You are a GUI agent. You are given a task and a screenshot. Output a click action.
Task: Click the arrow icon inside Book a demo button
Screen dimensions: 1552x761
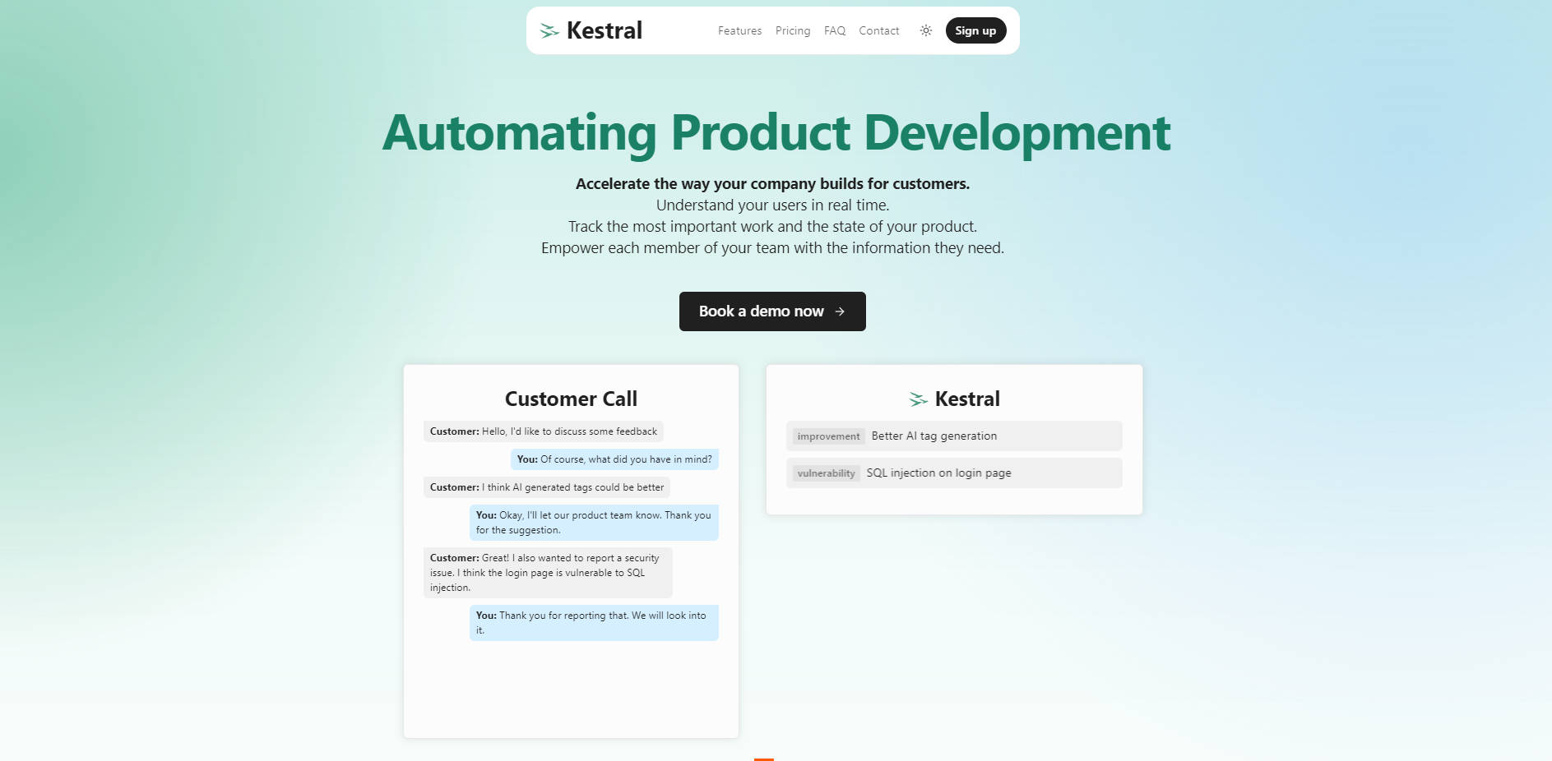tap(840, 311)
